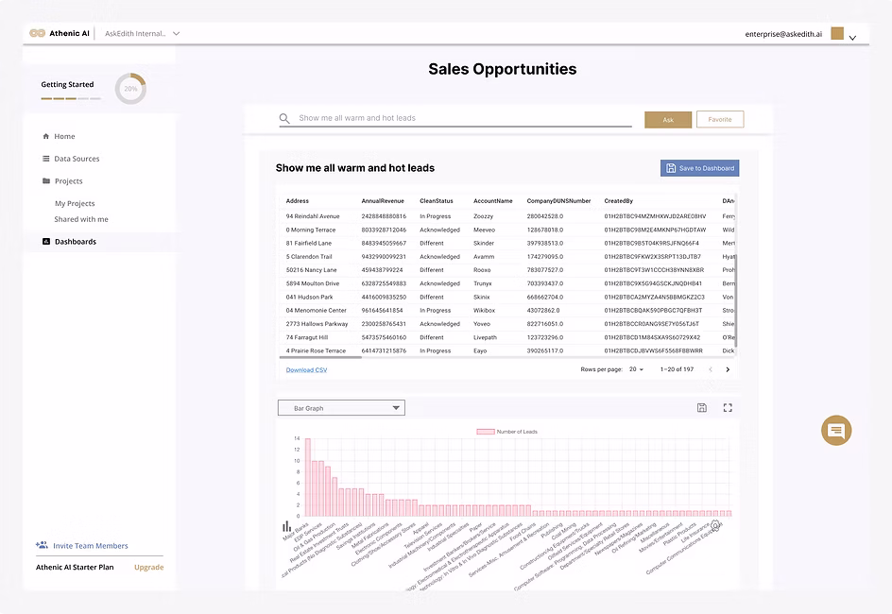Click the user avatar square
This screenshot has width=892, height=614.
pyautogui.click(x=837, y=34)
